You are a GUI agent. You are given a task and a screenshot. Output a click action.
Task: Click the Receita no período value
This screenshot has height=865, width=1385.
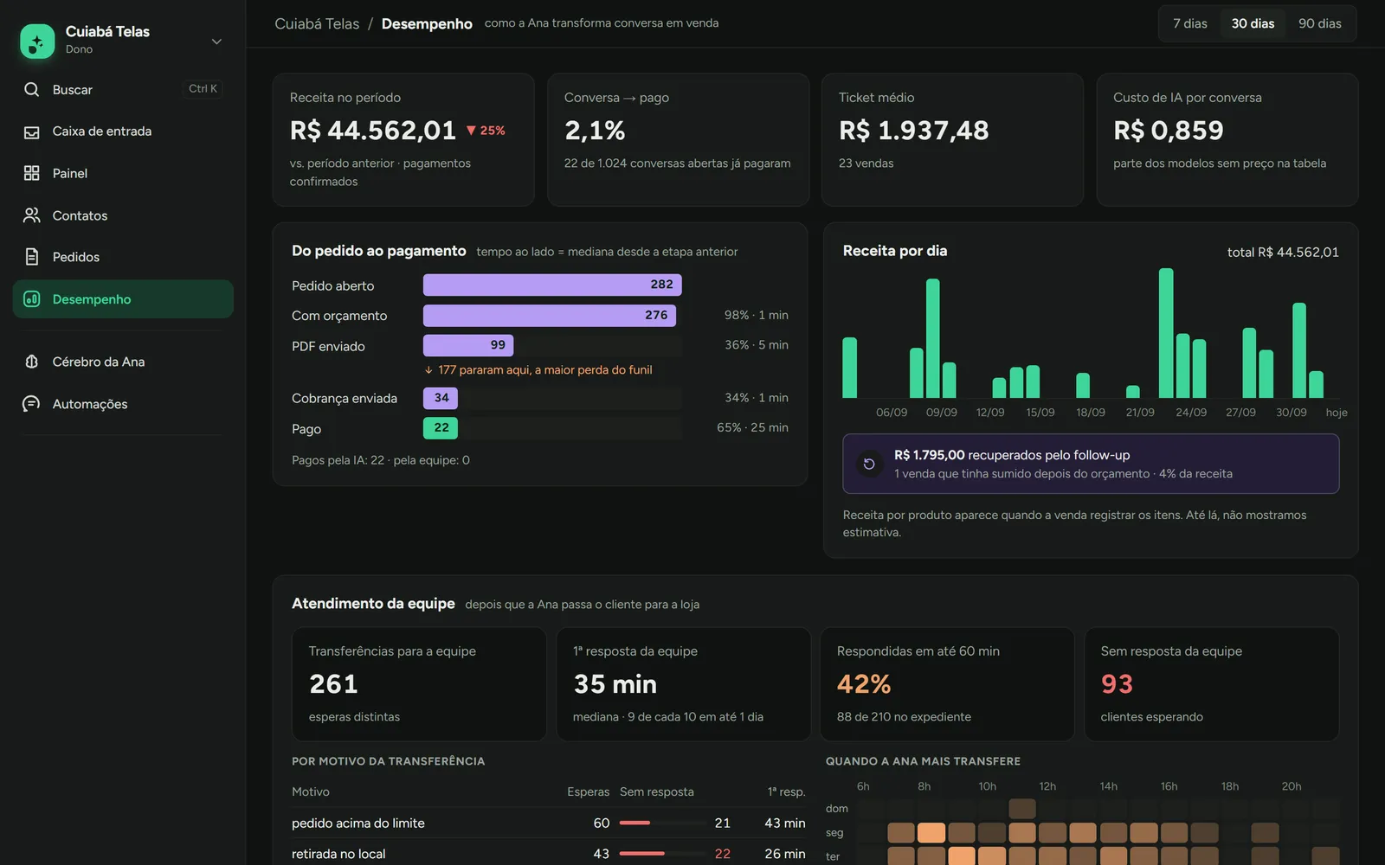(x=373, y=131)
